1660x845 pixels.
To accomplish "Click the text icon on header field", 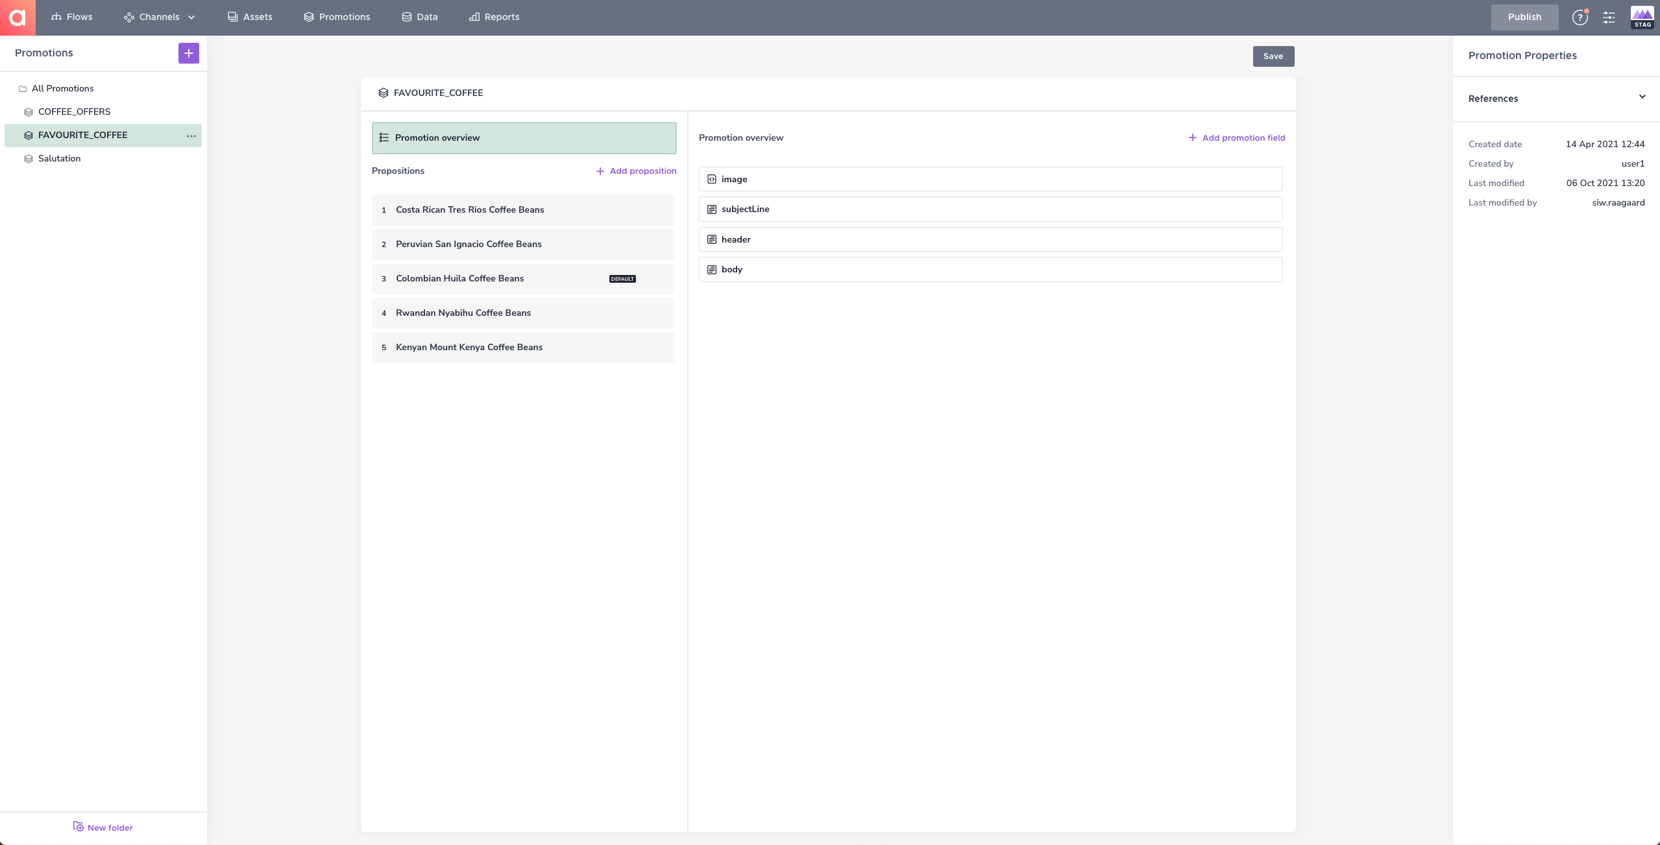I will [712, 239].
